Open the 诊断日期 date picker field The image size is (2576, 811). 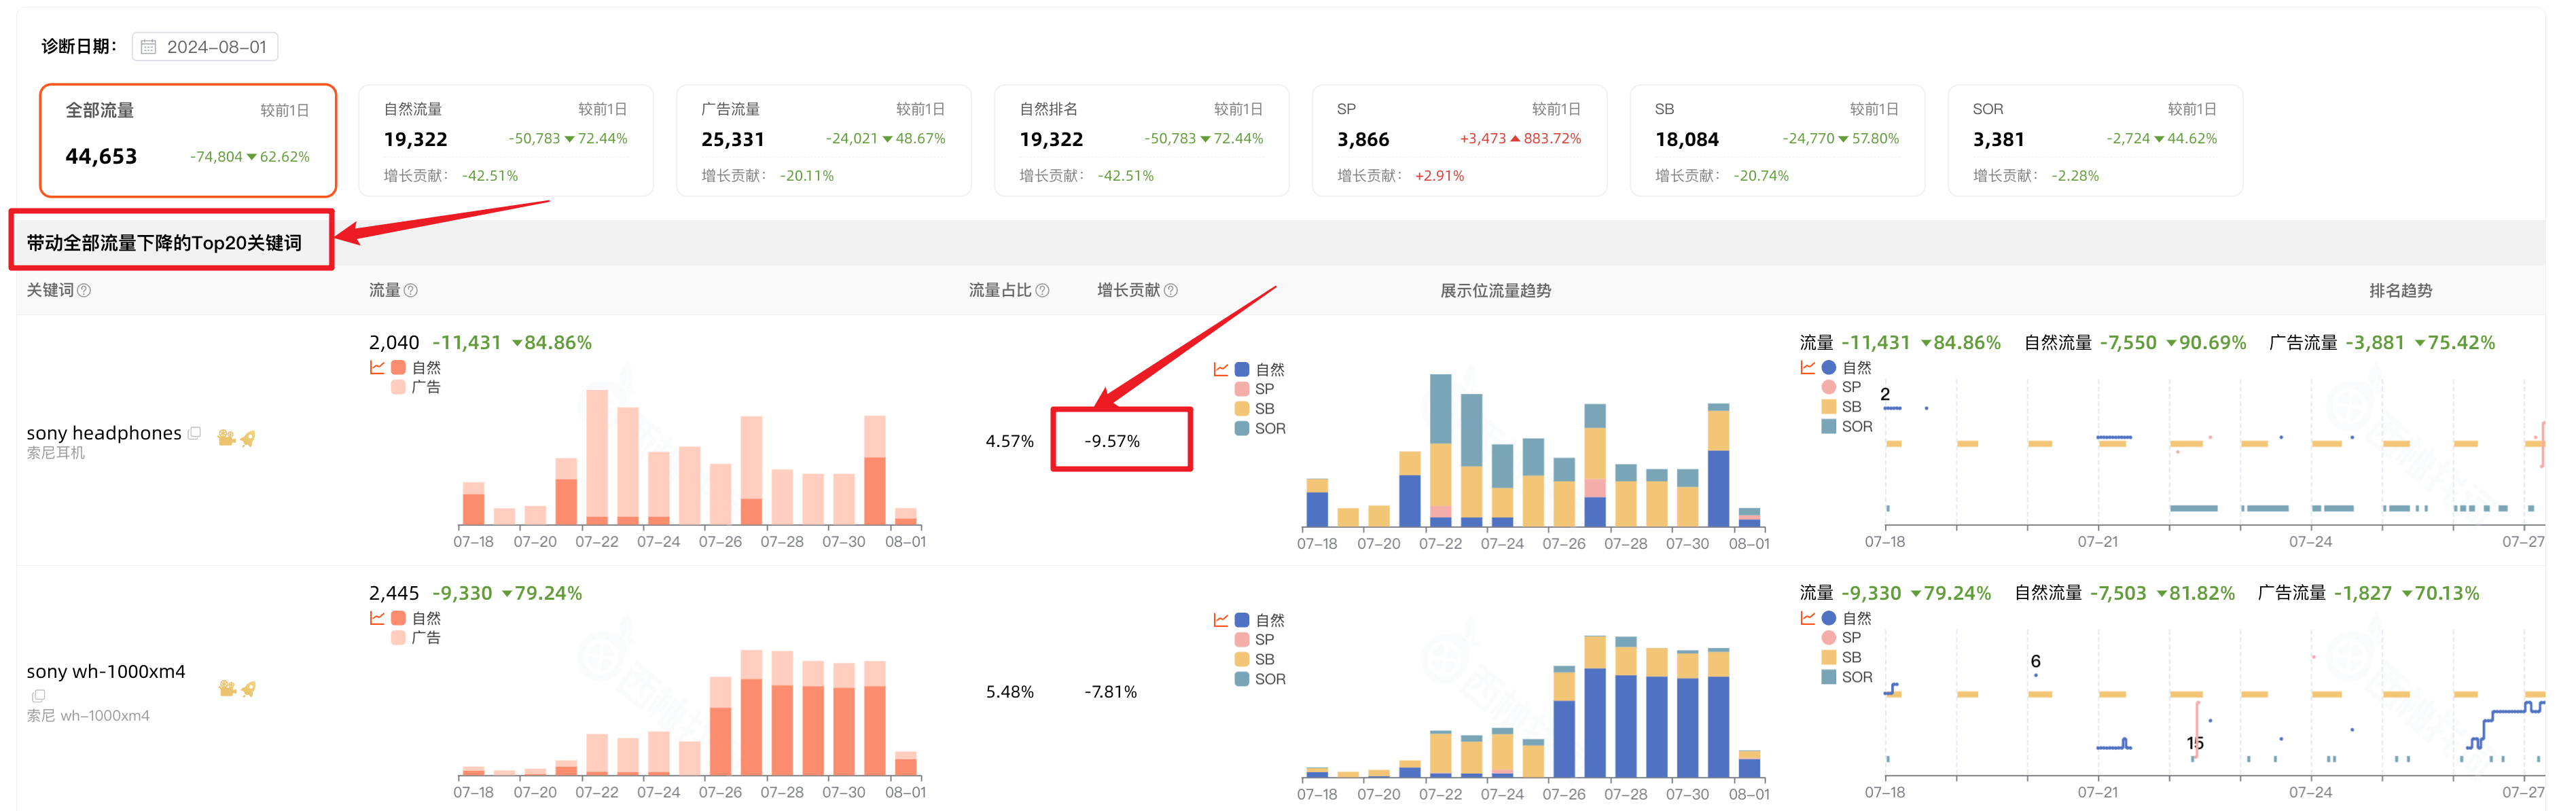(205, 47)
